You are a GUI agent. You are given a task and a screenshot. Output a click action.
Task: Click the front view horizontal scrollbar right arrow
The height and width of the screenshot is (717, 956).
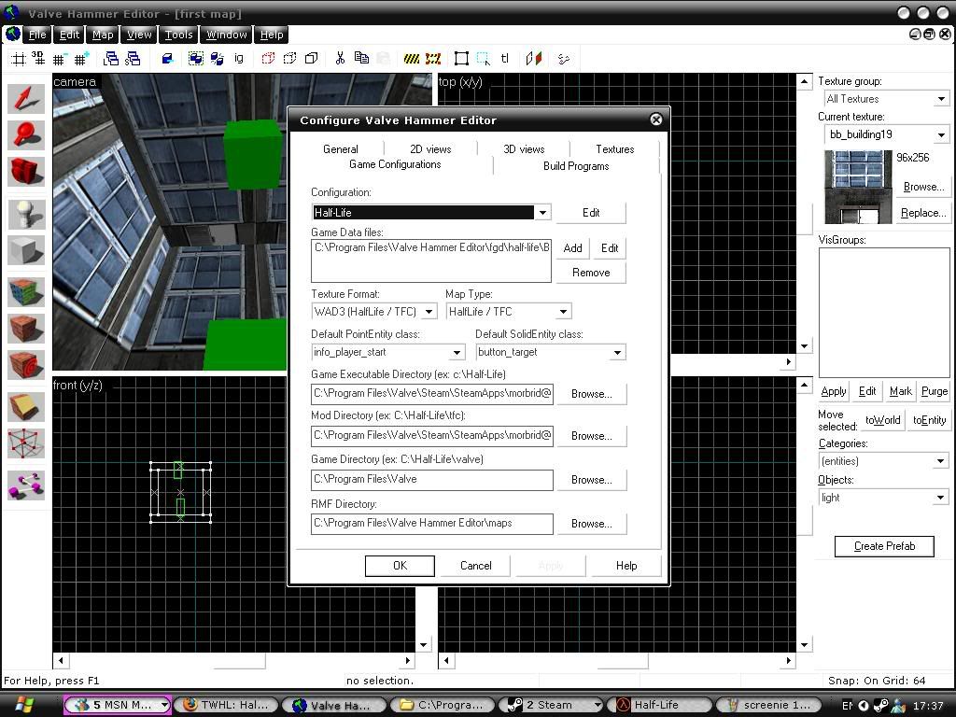408,660
